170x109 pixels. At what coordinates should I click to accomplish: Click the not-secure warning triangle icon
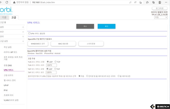click(14, 2)
